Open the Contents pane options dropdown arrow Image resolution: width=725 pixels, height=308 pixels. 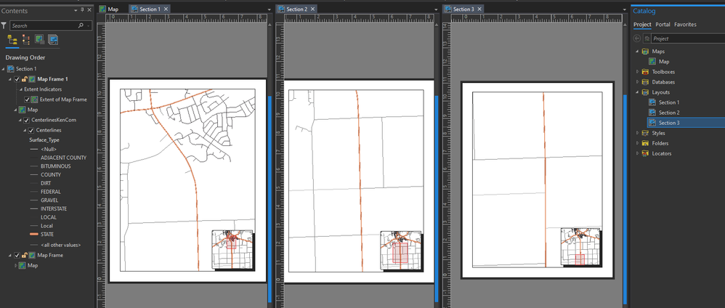pyautogui.click(x=76, y=10)
